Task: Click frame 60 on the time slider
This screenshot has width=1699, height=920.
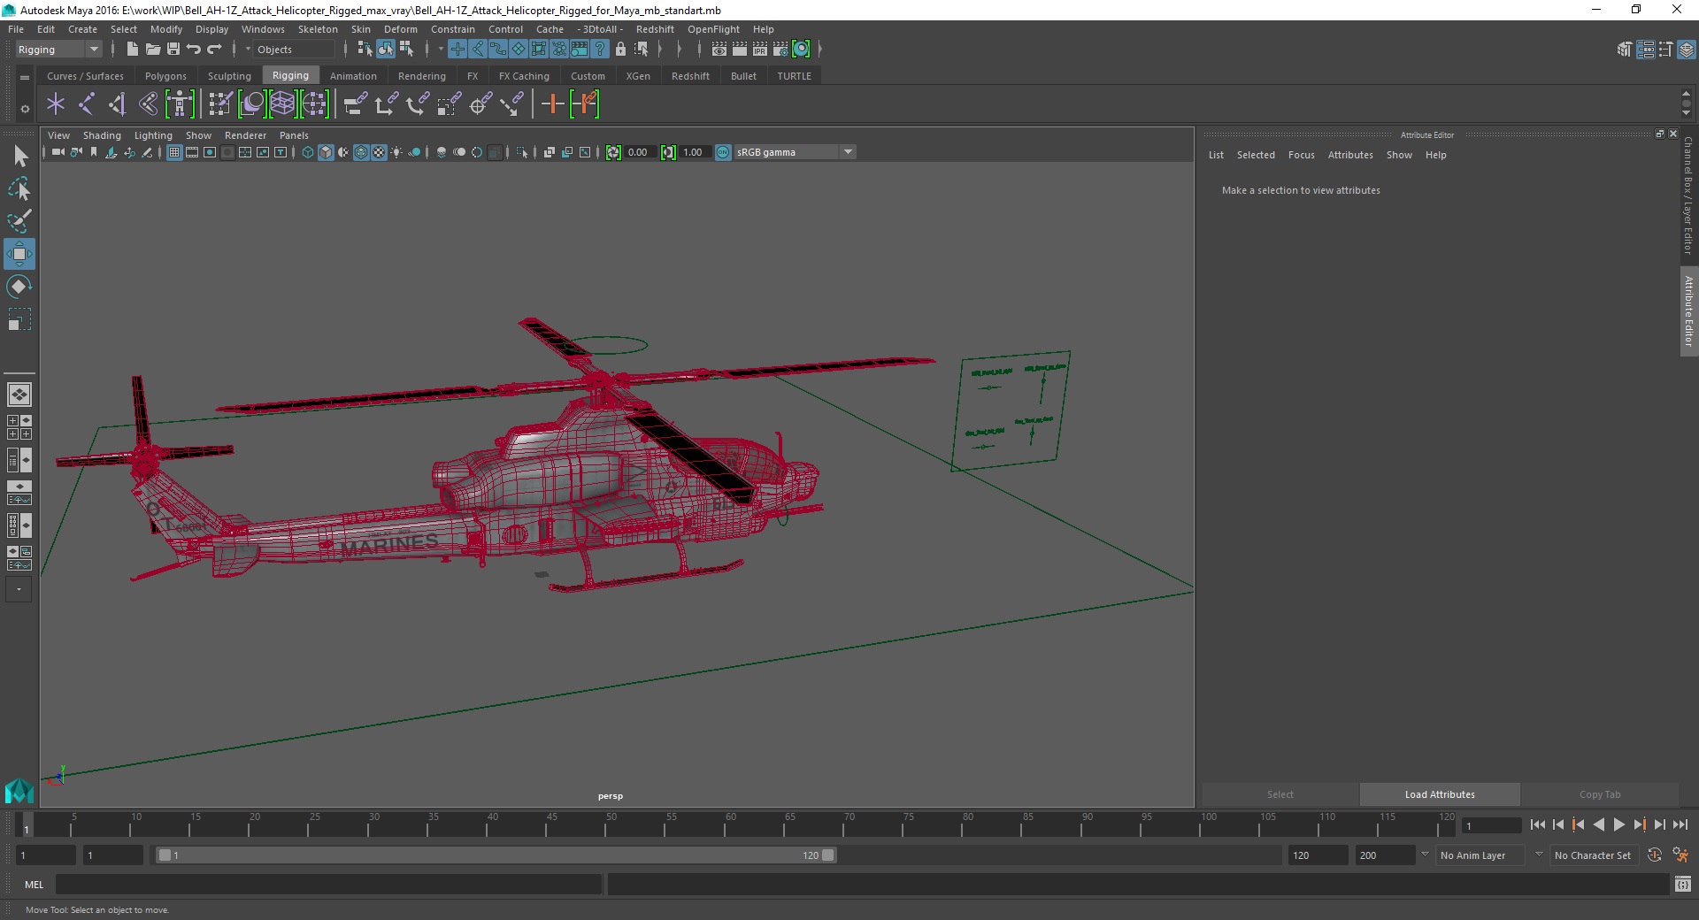Action: coord(731,824)
